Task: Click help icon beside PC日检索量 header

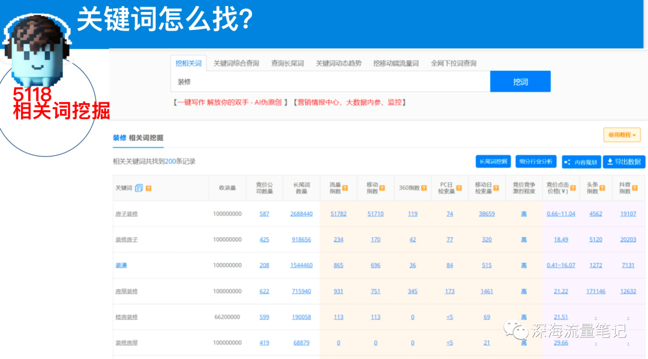Action: click(459, 188)
